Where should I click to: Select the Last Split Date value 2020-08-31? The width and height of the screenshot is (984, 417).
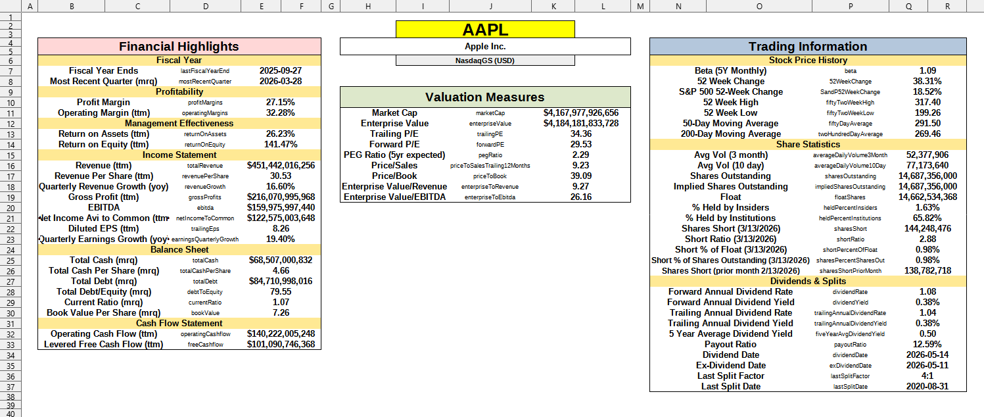(927, 386)
